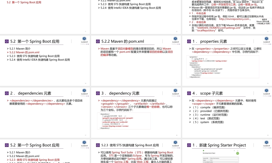This screenshot has height=163, width=272.
Task: Select the '(3) runtime' scope item
Action: (210, 115)
